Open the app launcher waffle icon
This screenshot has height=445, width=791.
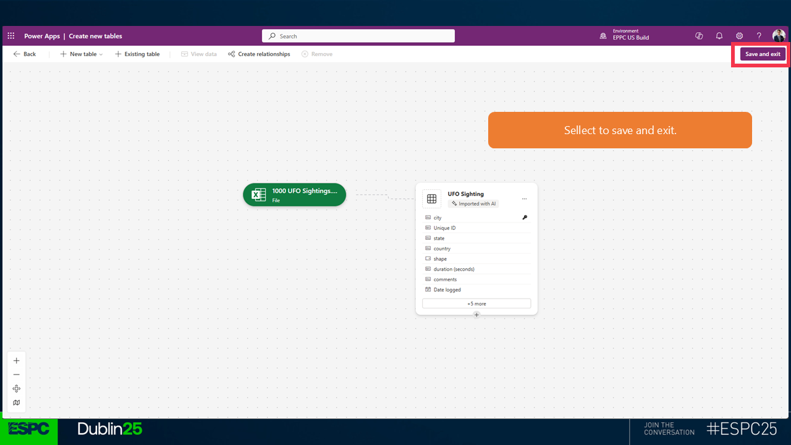coord(11,36)
